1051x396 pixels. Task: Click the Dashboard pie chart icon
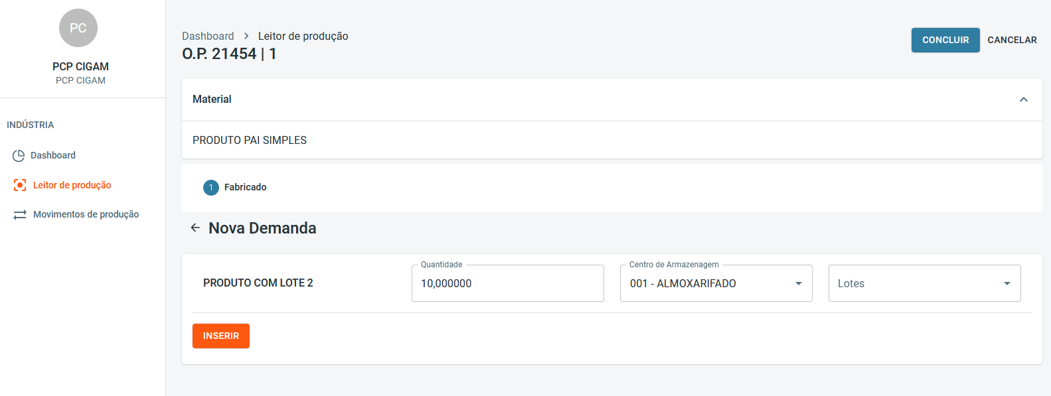pos(19,155)
